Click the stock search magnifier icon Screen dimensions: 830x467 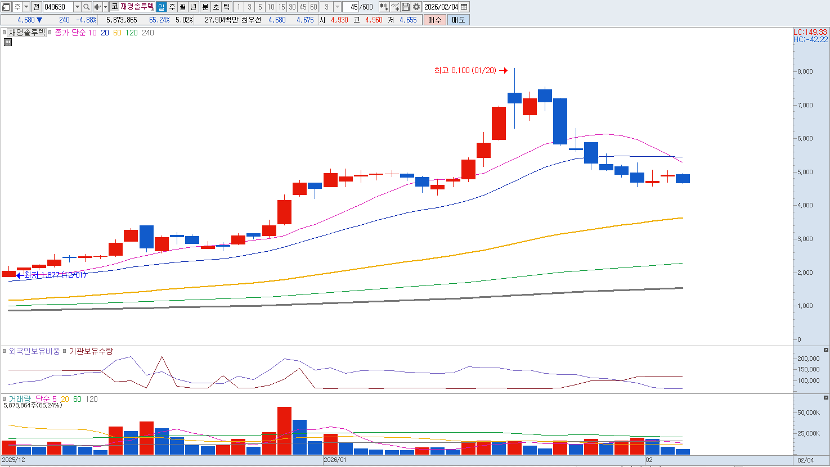(86, 7)
